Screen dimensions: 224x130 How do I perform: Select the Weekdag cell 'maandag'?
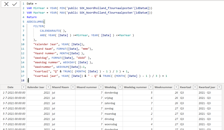click(x=113, y=114)
